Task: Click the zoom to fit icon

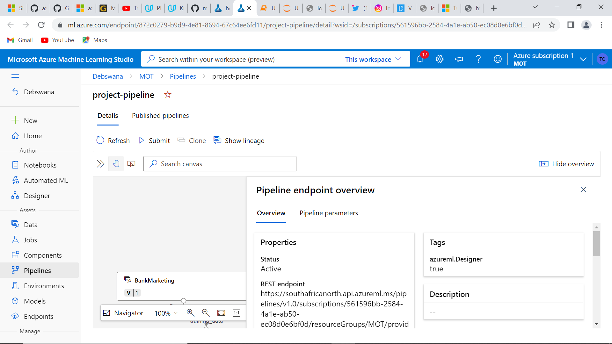Action: pos(221,313)
